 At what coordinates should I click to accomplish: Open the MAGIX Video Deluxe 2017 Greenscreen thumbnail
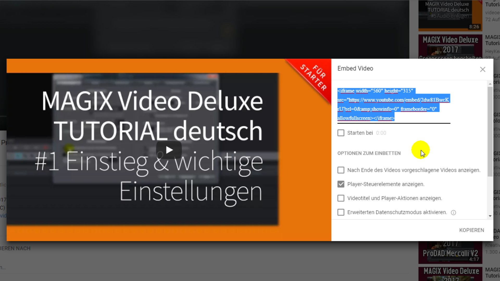point(450,47)
